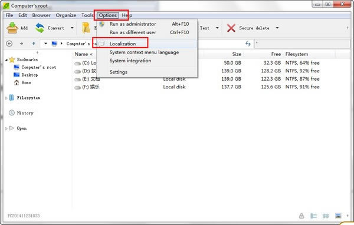Click the Add archive box icon
Viewport: 354px width, 225px height.
(x=12, y=28)
